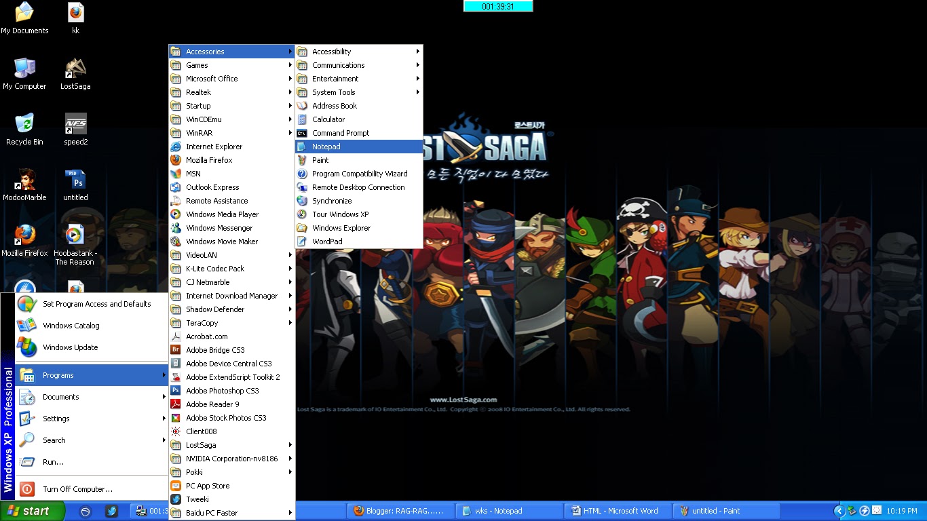Image resolution: width=927 pixels, height=521 pixels.
Task: Open Outlook Express from Programs
Action: (x=232, y=187)
